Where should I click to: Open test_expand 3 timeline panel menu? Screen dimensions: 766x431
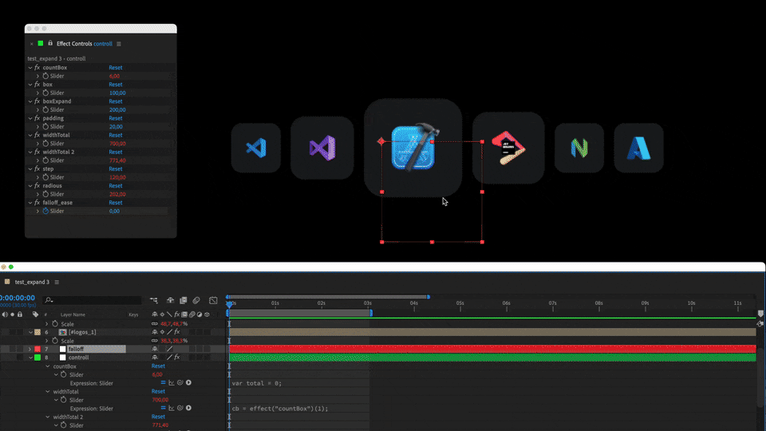pyautogui.click(x=57, y=282)
